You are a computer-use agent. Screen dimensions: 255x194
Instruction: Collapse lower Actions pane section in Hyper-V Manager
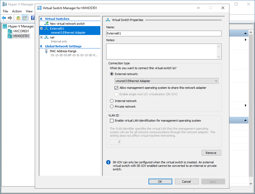(x=245, y=120)
